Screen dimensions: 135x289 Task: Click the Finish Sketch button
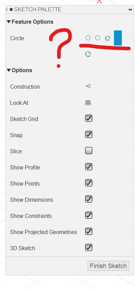pyautogui.click(x=108, y=266)
